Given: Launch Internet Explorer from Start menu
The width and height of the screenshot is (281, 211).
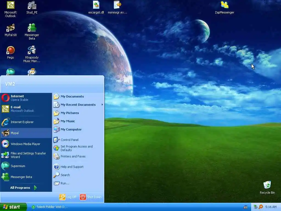Looking at the screenshot, I should 26,122.
